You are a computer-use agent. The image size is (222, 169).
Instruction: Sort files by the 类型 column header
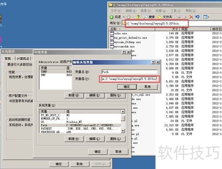pos(195,29)
